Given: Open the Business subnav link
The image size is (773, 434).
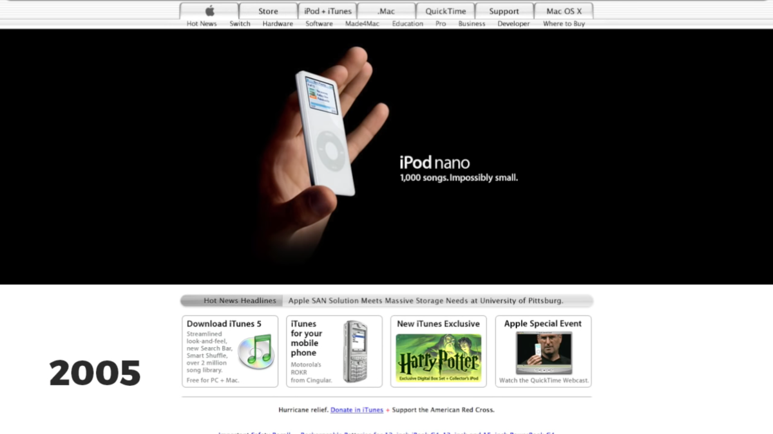Looking at the screenshot, I should pyautogui.click(x=472, y=24).
